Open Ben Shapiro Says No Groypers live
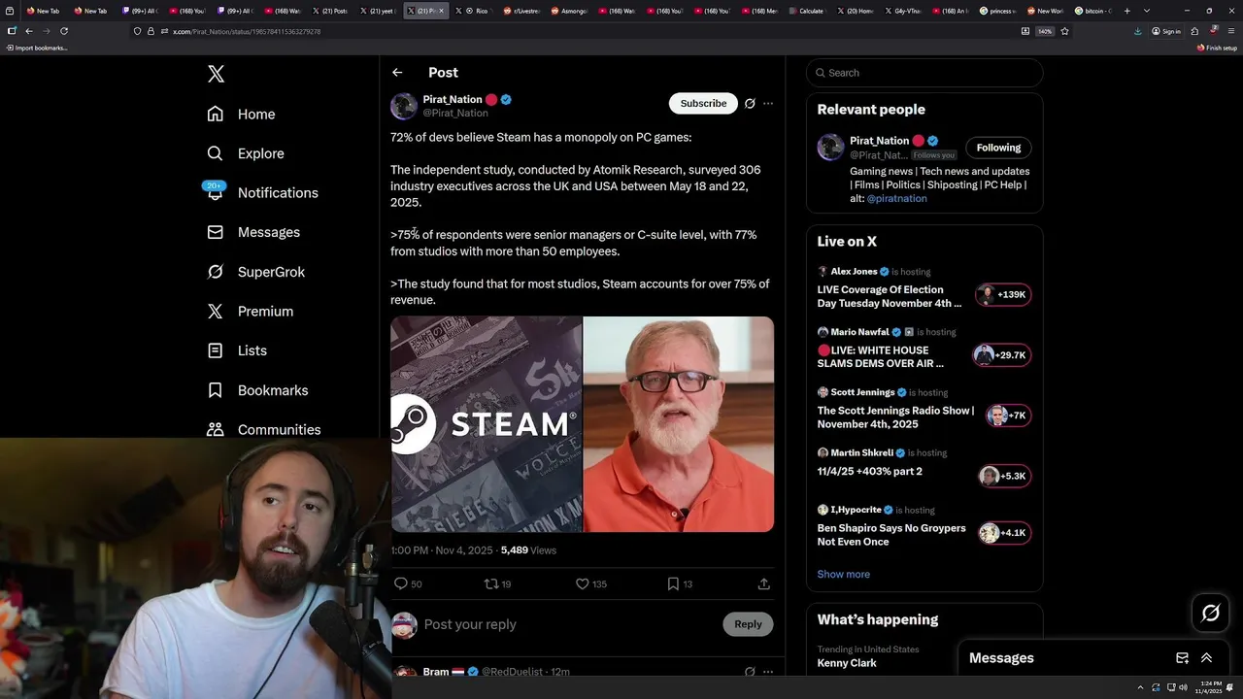 click(x=891, y=535)
